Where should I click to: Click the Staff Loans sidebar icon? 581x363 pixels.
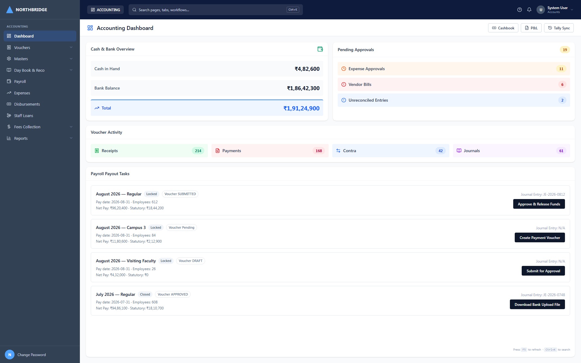click(x=9, y=116)
